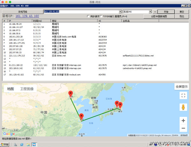Select hop row 10.166.49.24
This screenshot has width=191, height=147.
[x=95, y=24]
